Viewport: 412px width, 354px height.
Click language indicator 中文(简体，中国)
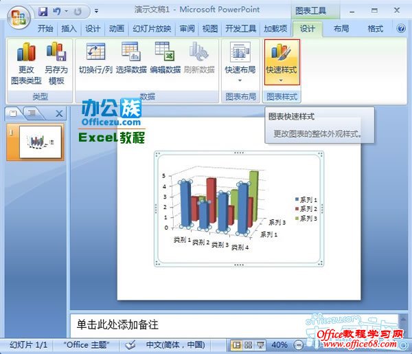[x=175, y=344]
